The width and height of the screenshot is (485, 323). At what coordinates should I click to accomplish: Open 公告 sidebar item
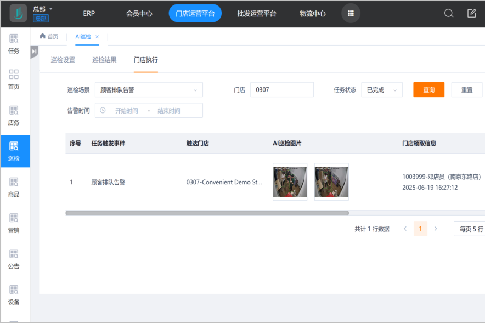[14, 259]
